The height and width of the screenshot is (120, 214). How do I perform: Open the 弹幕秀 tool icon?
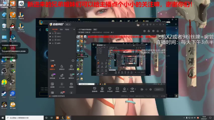[71, 85]
